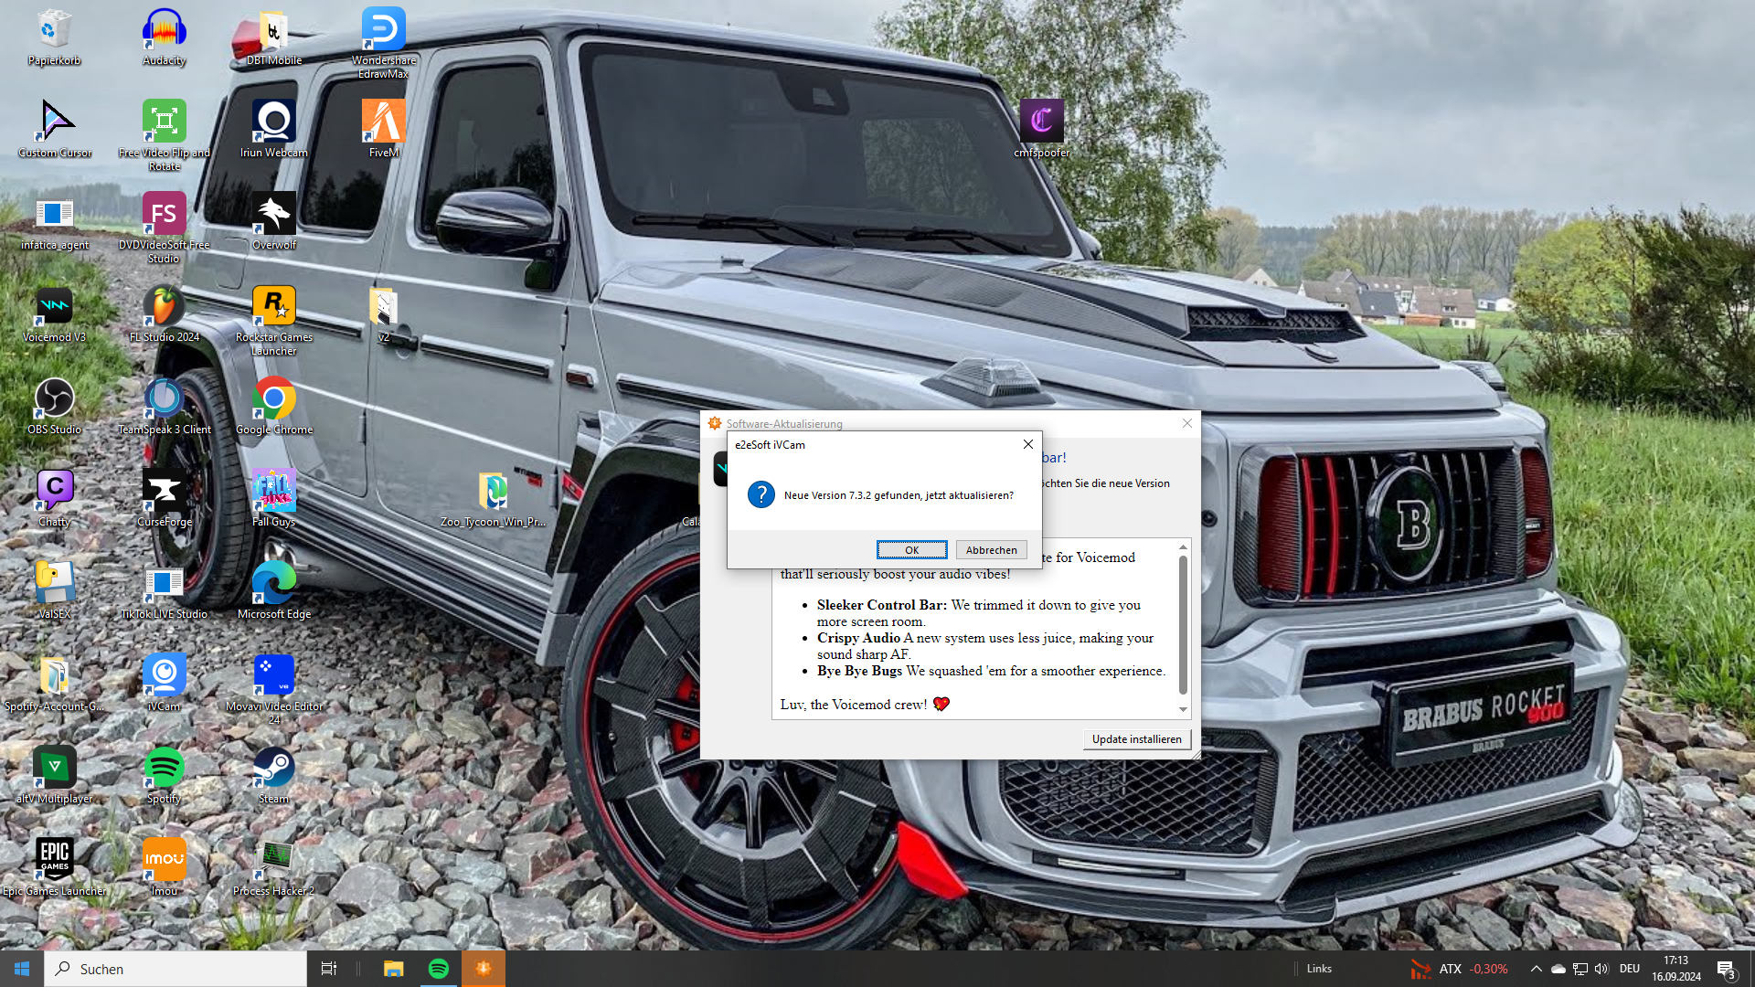The height and width of the screenshot is (987, 1755).
Task: Click the Audacity desktop icon
Action: pyautogui.click(x=164, y=30)
